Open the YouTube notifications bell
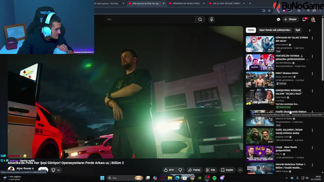This screenshot has width=324, height=182. coord(304,19)
